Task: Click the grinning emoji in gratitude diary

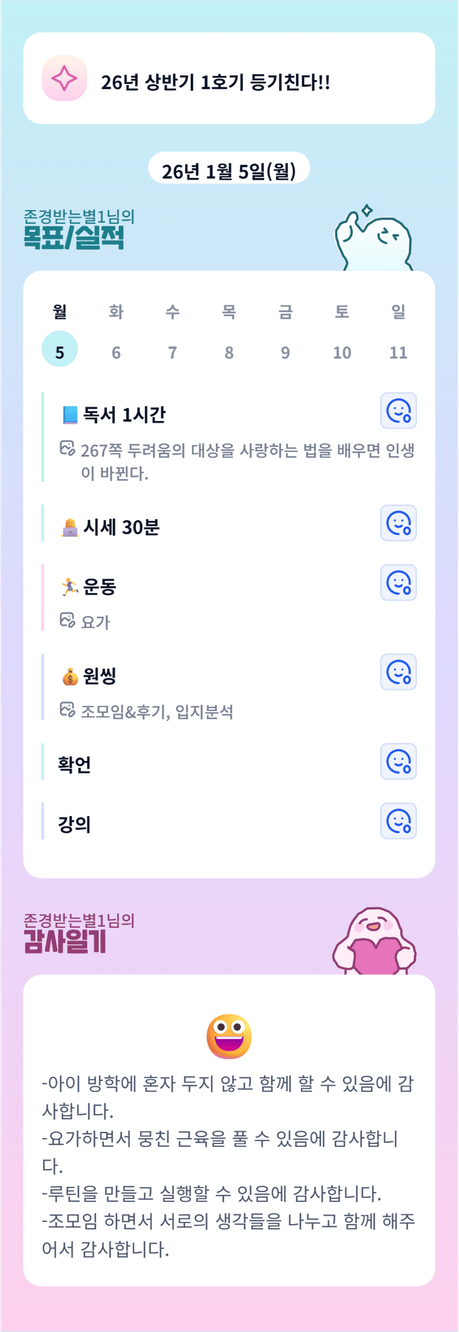Action: (229, 1036)
